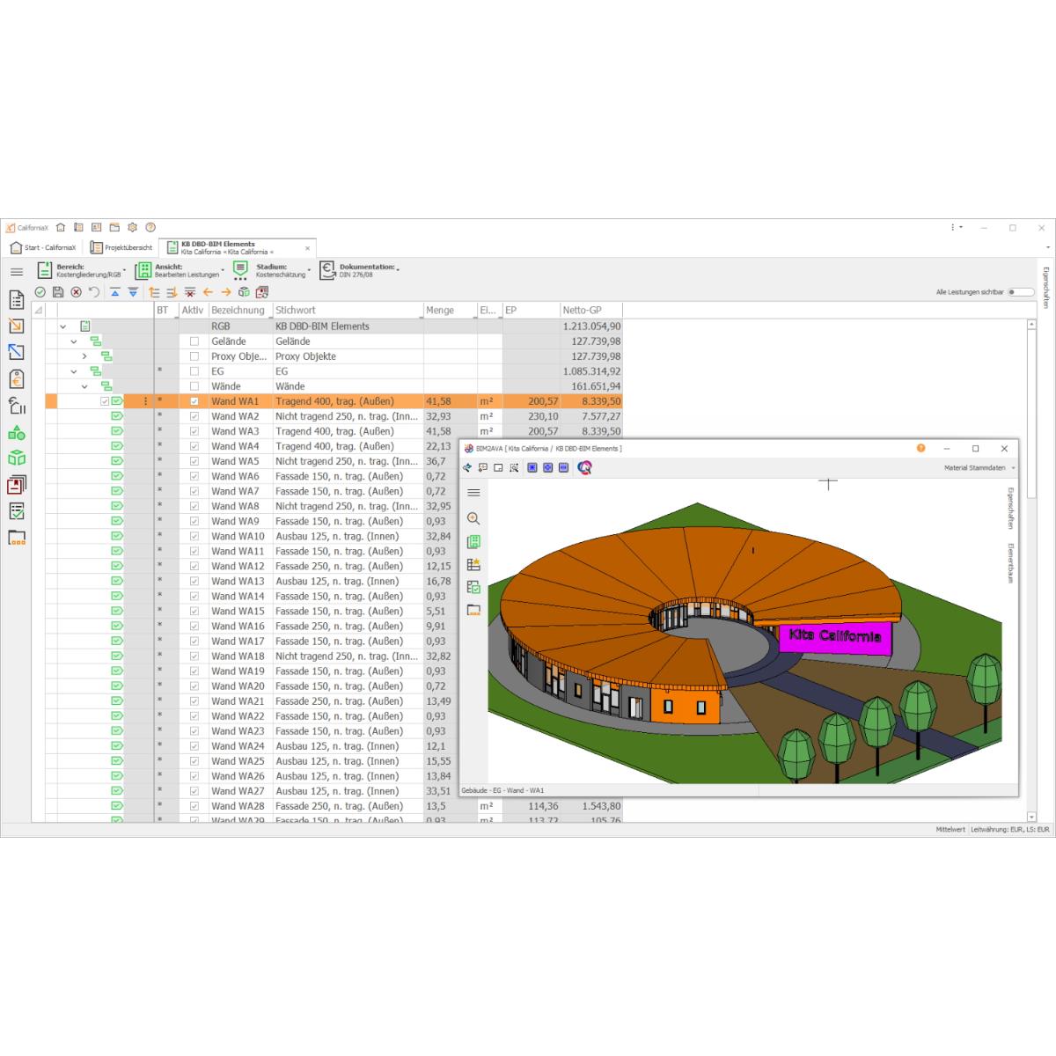
Task: Open the settings gear in the title bar
Action: click(132, 227)
